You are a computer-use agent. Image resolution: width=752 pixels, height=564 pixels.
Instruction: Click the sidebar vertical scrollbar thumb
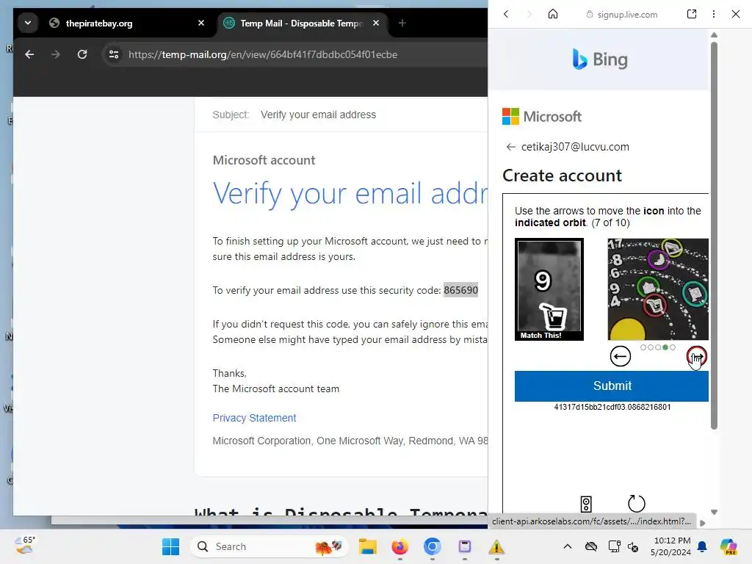click(714, 235)
